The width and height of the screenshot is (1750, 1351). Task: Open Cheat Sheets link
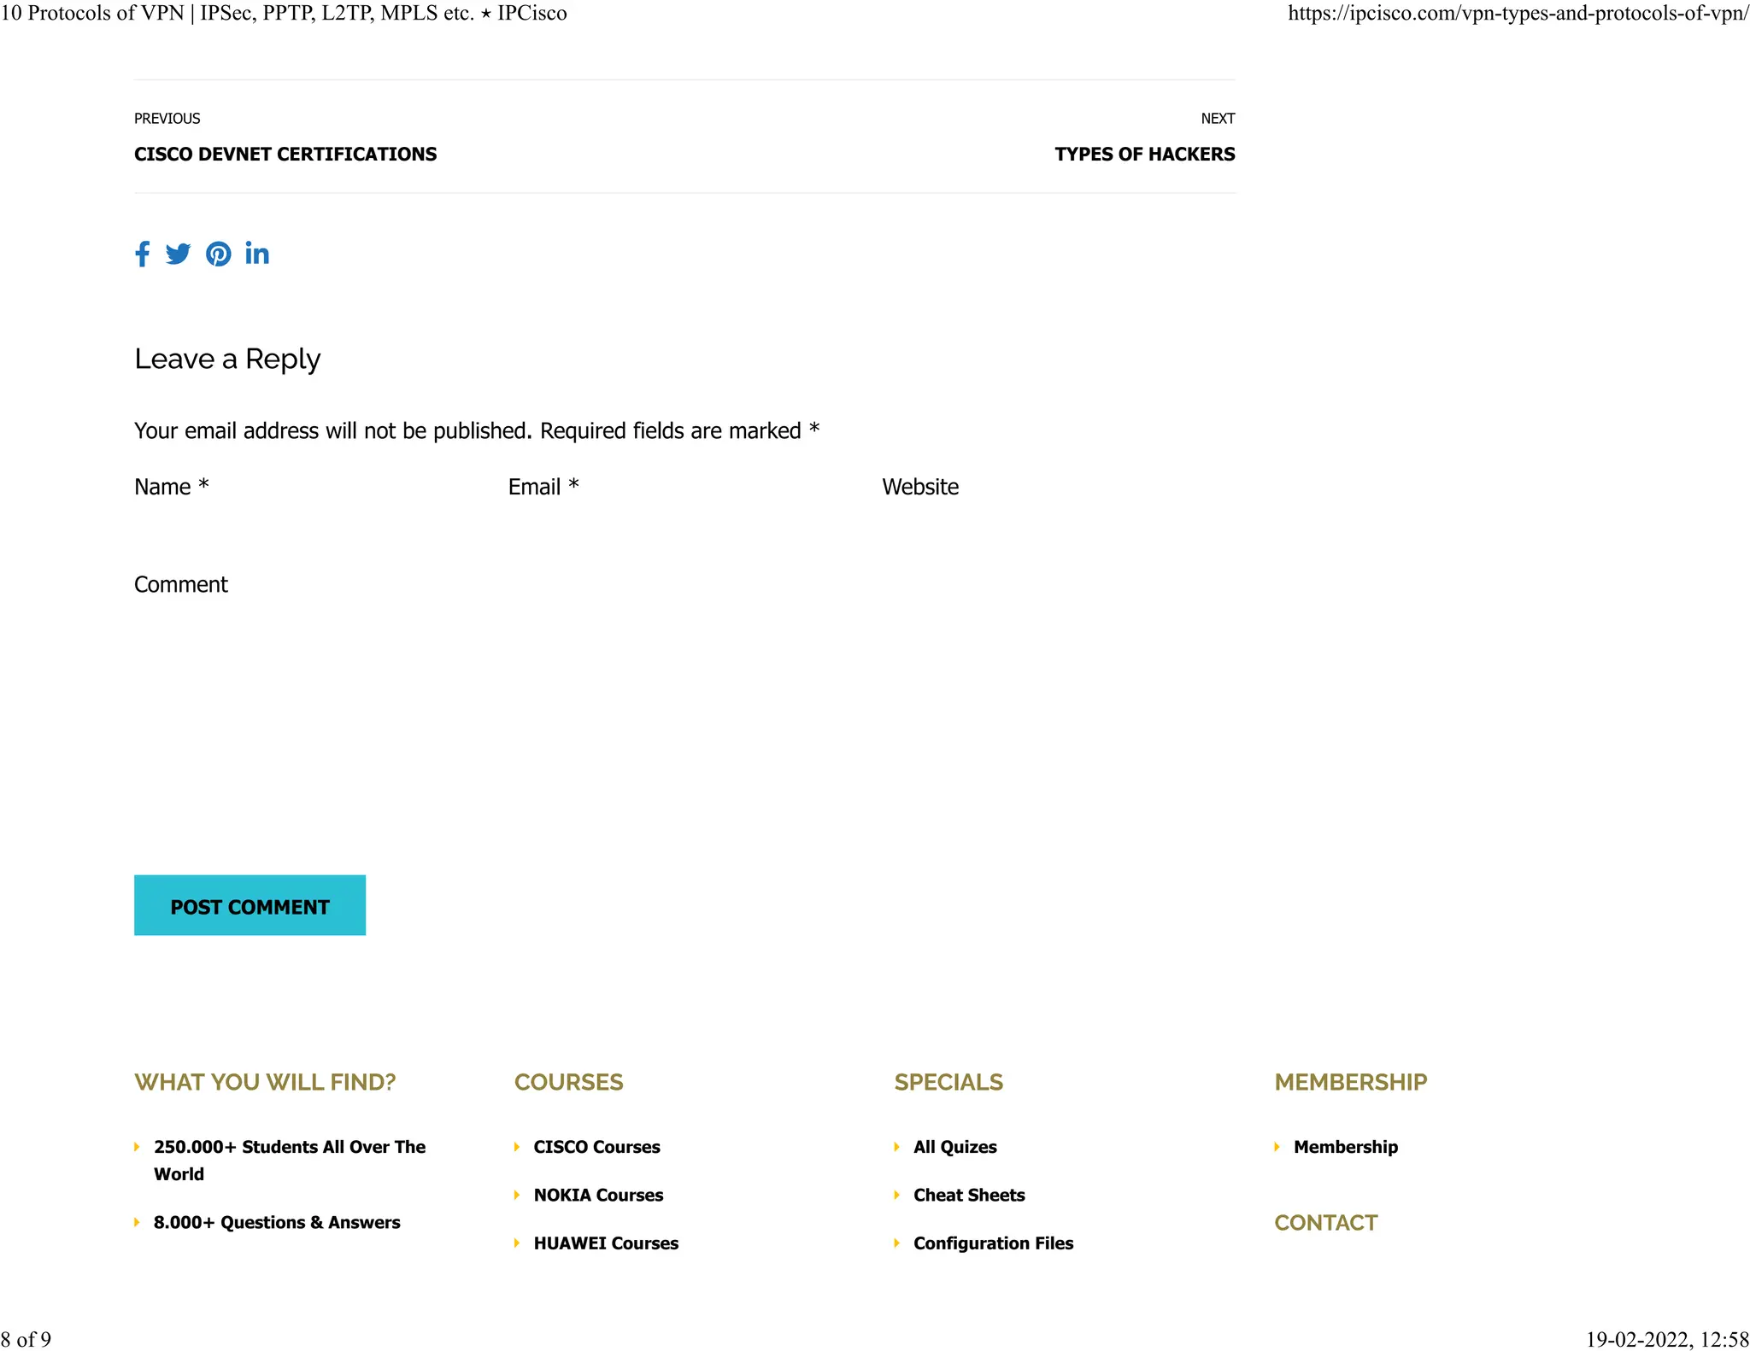[x=969, y=1195]
